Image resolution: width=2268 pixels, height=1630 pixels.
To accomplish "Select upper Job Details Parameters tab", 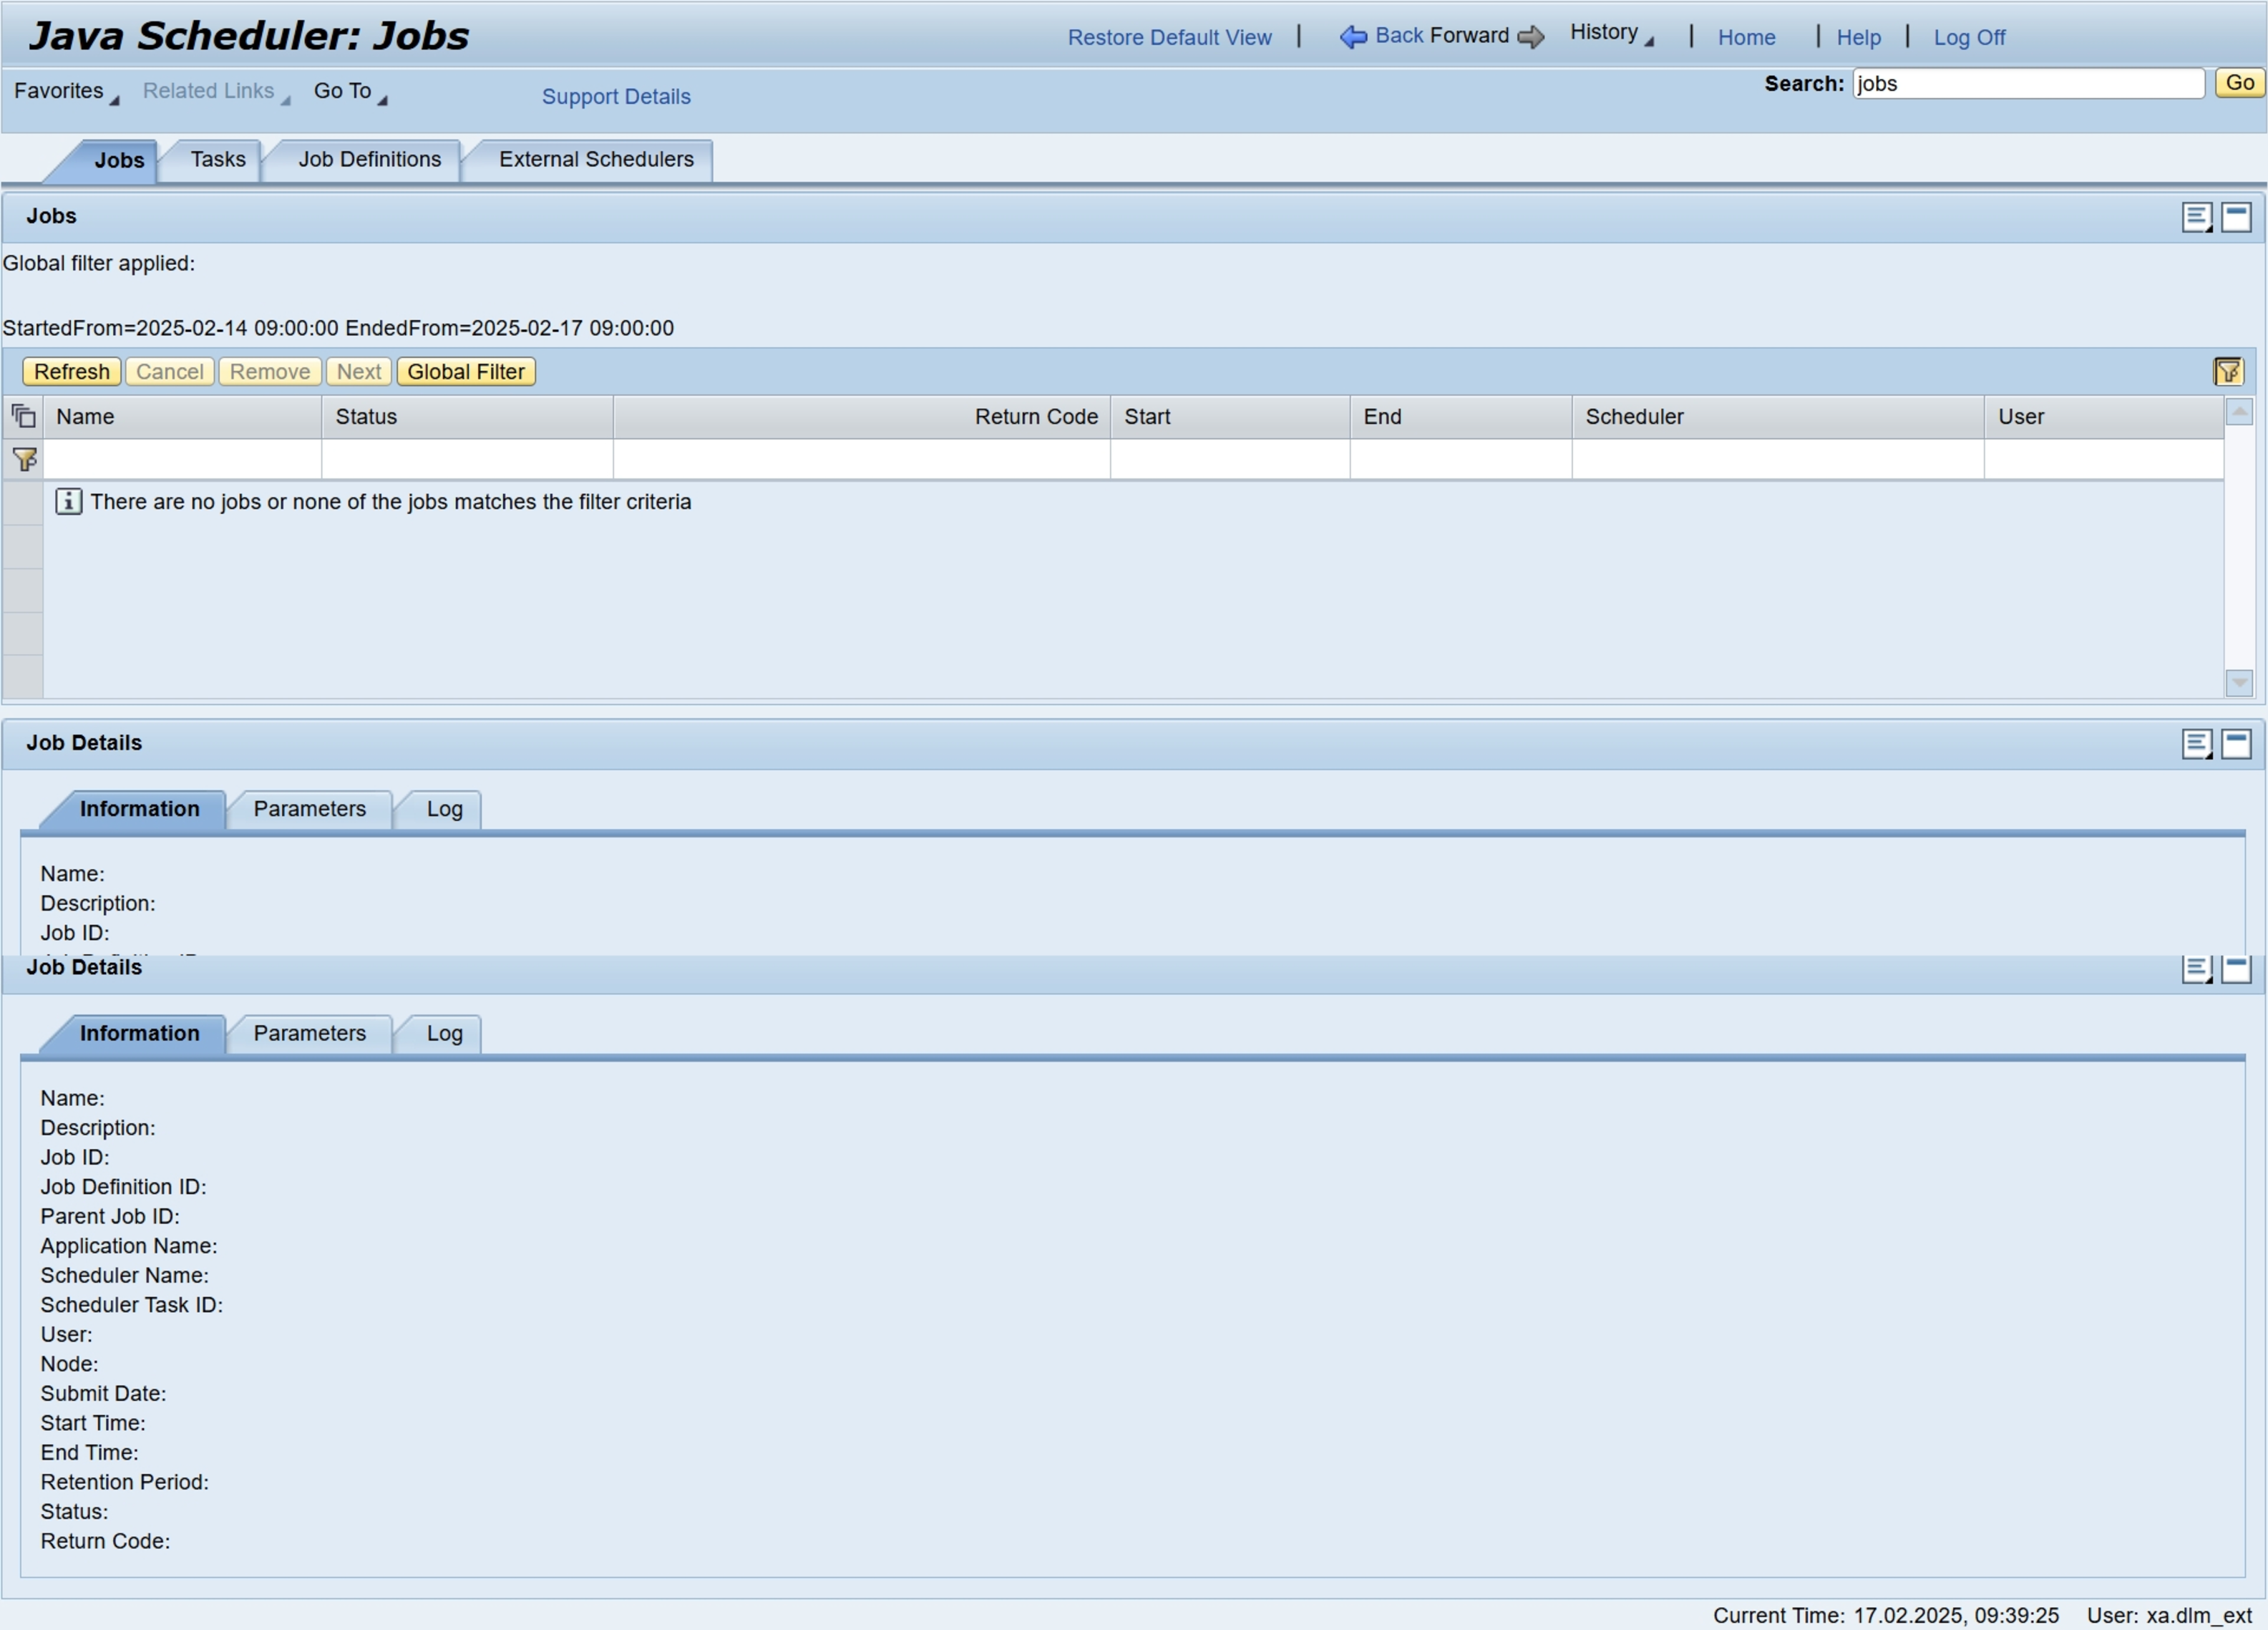I will coord(310,809).
